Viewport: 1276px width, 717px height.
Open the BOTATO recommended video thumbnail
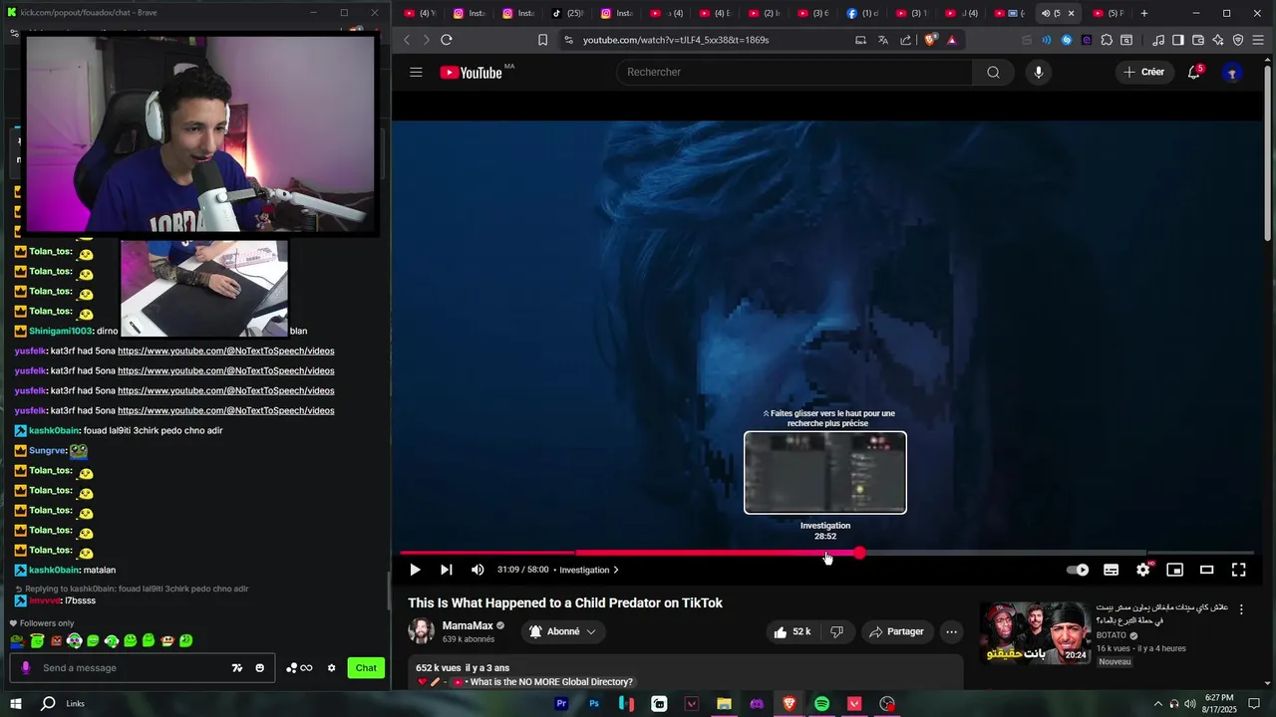click(1035, 632)
